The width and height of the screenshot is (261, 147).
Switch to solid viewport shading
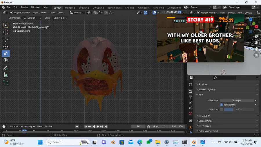tap(172, 12)
